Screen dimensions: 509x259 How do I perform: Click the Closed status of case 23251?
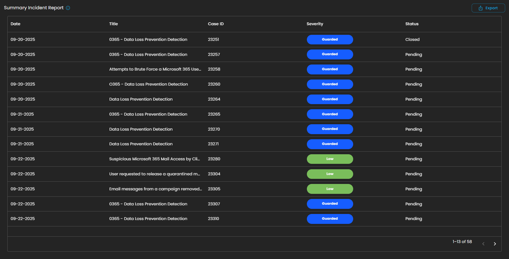(412, 40)
